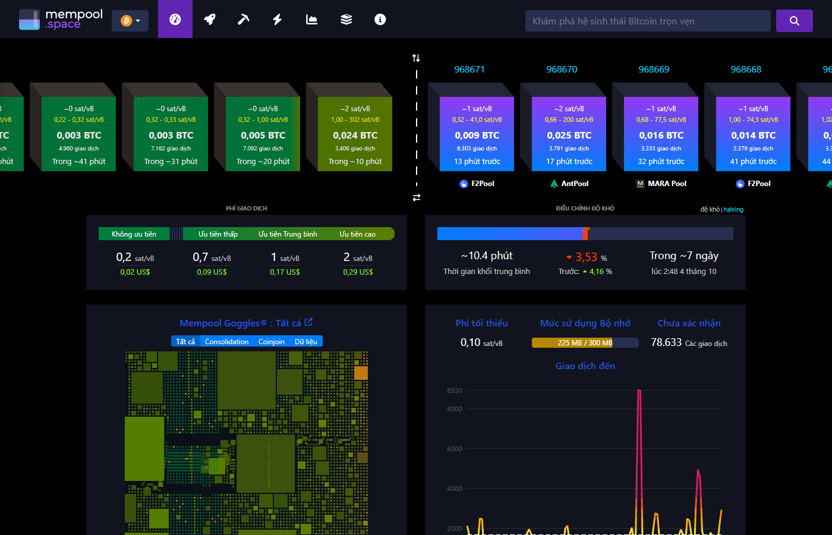Click the purple search magnifier button
This screenshot has height=535, width=832.
(795, 21)
